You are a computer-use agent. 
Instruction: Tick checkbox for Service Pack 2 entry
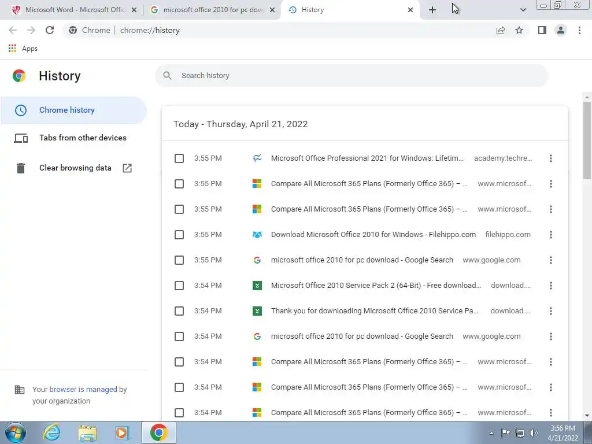[x=179, y=286]
